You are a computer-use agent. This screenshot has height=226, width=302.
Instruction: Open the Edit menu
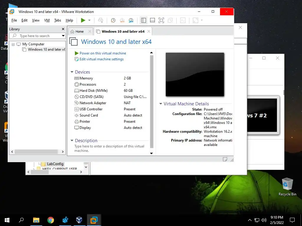click(x=24, y=20)
